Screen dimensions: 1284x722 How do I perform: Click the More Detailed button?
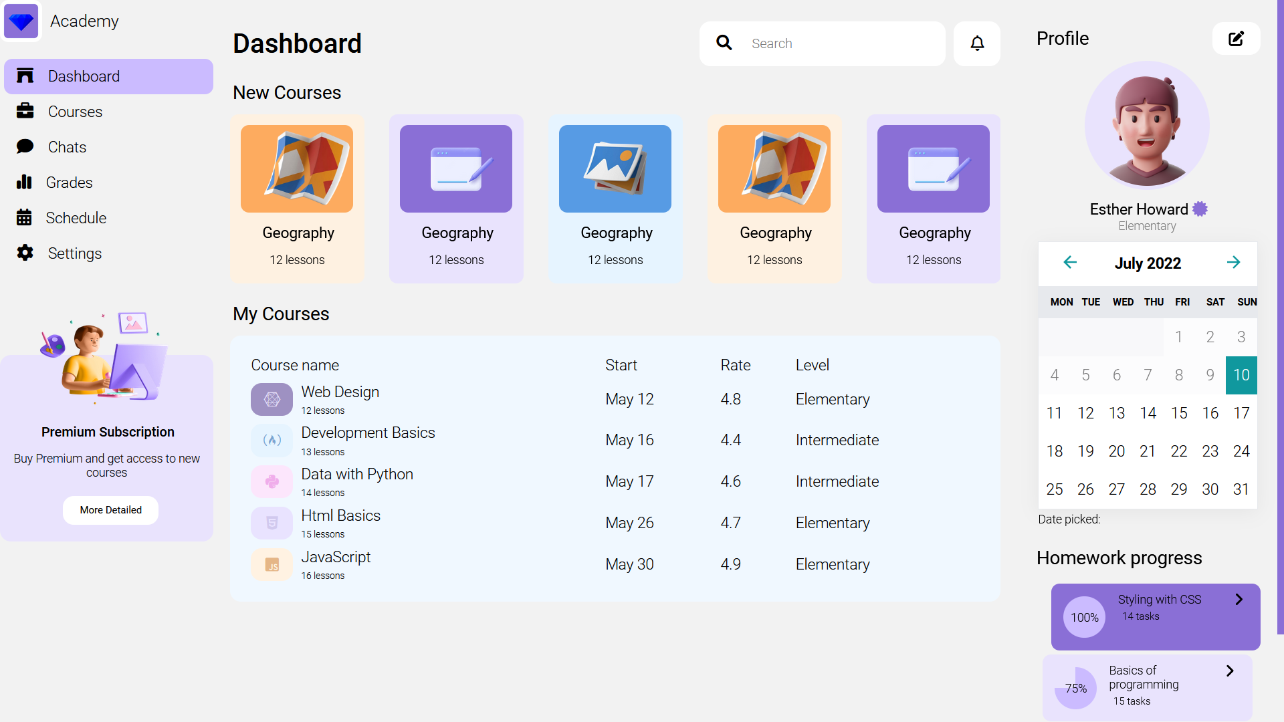pos(110,510)
